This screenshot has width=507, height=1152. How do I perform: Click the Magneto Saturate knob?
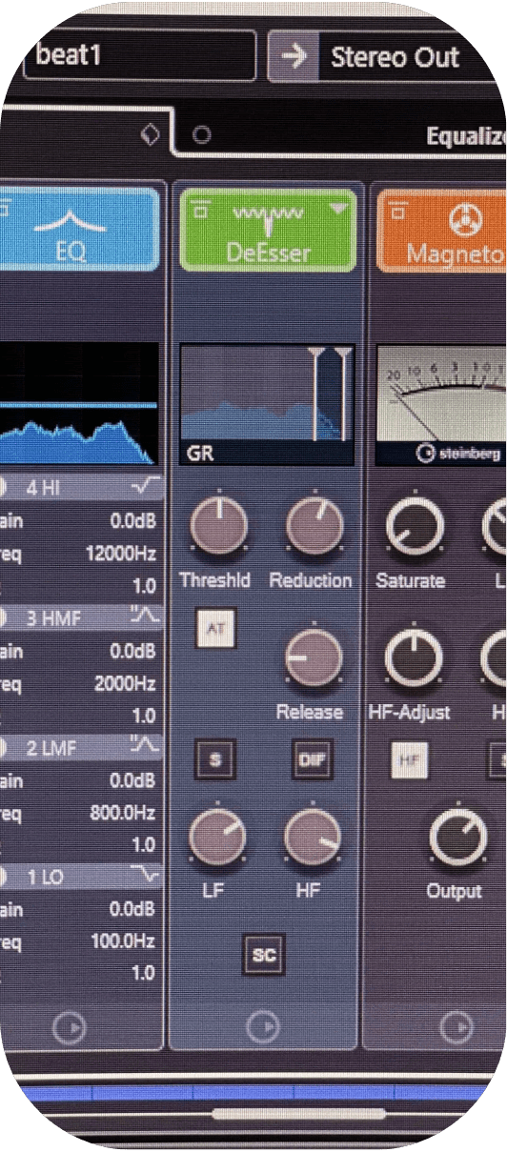[x=414, y=525]
